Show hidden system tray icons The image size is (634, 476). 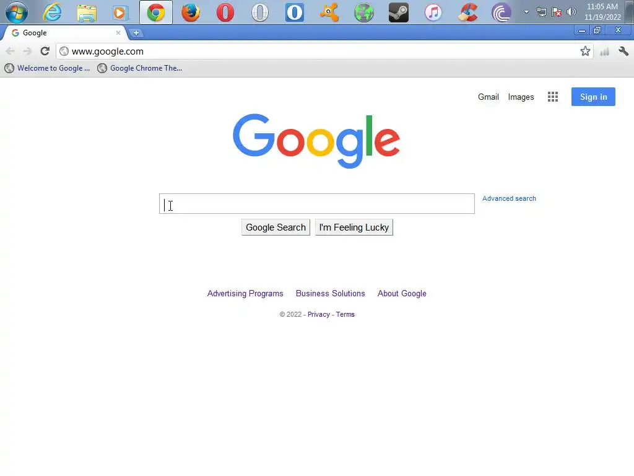[x=526, y=12]
